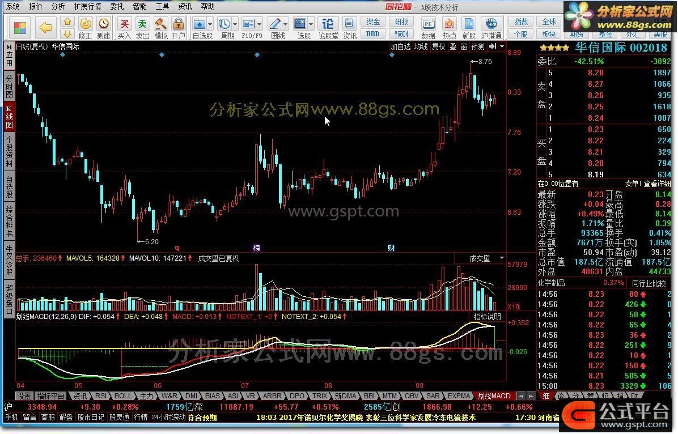Toggle 复权 price adjustment
The image size is (678, 434).
(438, 46)
